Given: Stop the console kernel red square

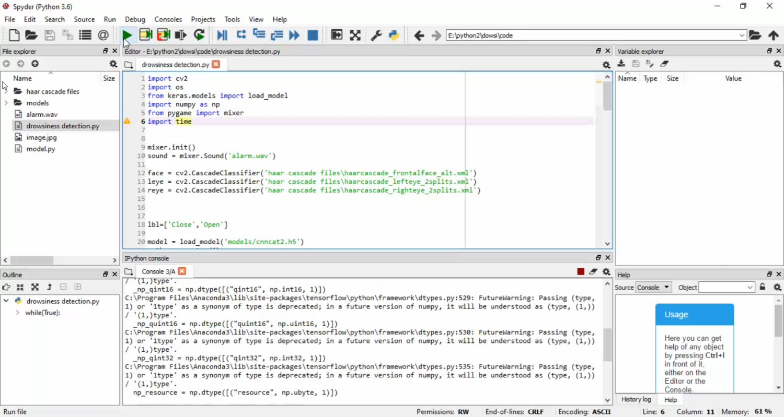Looking at the screenshot, I should coord(581,271).
